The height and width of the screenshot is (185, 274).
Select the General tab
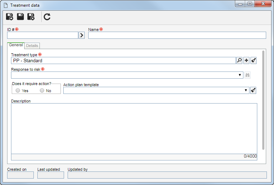16,45
